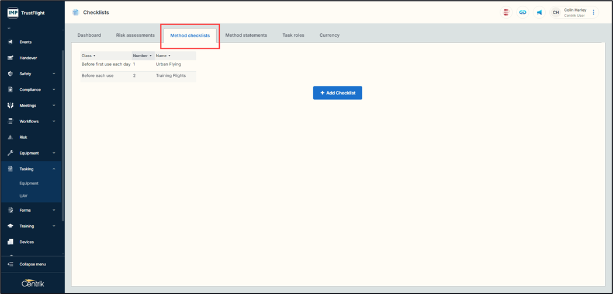Click the Devices icon in sidebar

pos(10,242)
